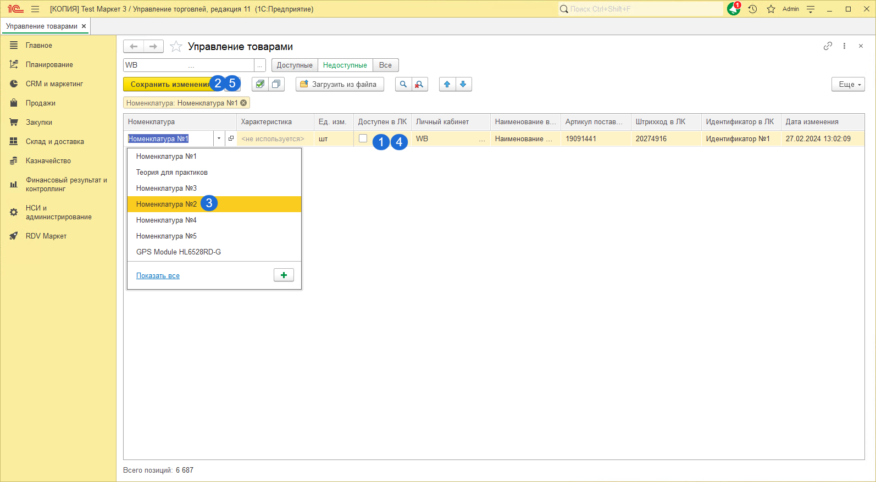Open selection list for WB field
Viewport: 876px width, 482px height.
pos(260,65)
